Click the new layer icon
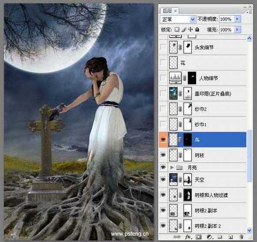 click(x=230, y=236)
